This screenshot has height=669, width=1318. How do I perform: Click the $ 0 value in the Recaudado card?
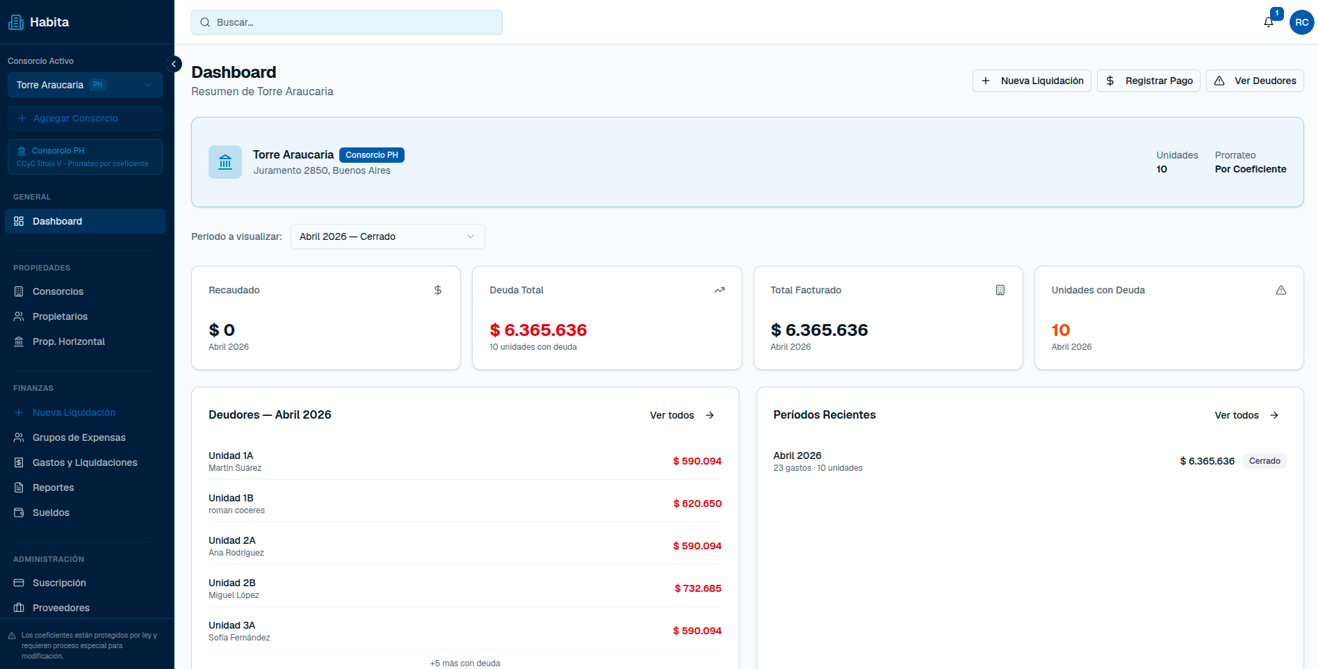pos(222,330)
